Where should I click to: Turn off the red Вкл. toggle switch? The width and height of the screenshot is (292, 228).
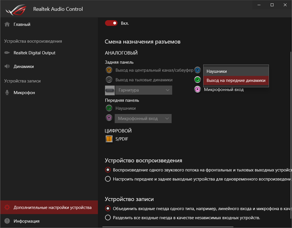[x=111, y=23]
